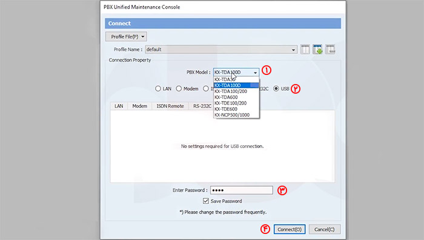
Task: Pick KX-TDA100/200 from the model list
Action: click(236, 91)
